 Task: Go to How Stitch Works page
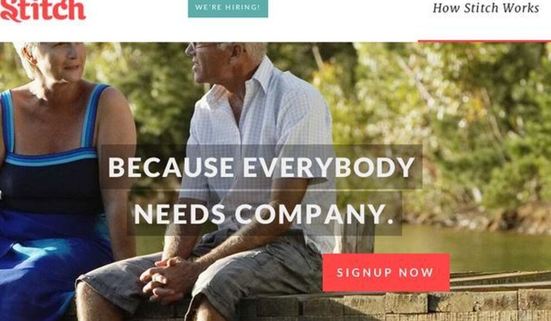486,8
